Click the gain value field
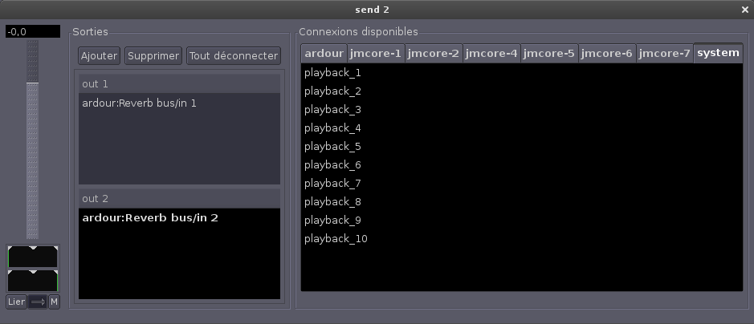The height and width of the screenshot is (324, 754). [33, 31]
